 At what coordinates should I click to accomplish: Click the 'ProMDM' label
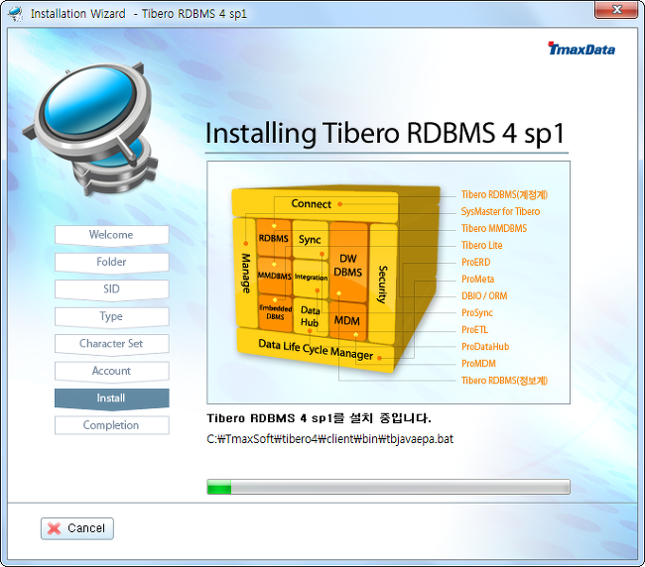pos(478,363)
